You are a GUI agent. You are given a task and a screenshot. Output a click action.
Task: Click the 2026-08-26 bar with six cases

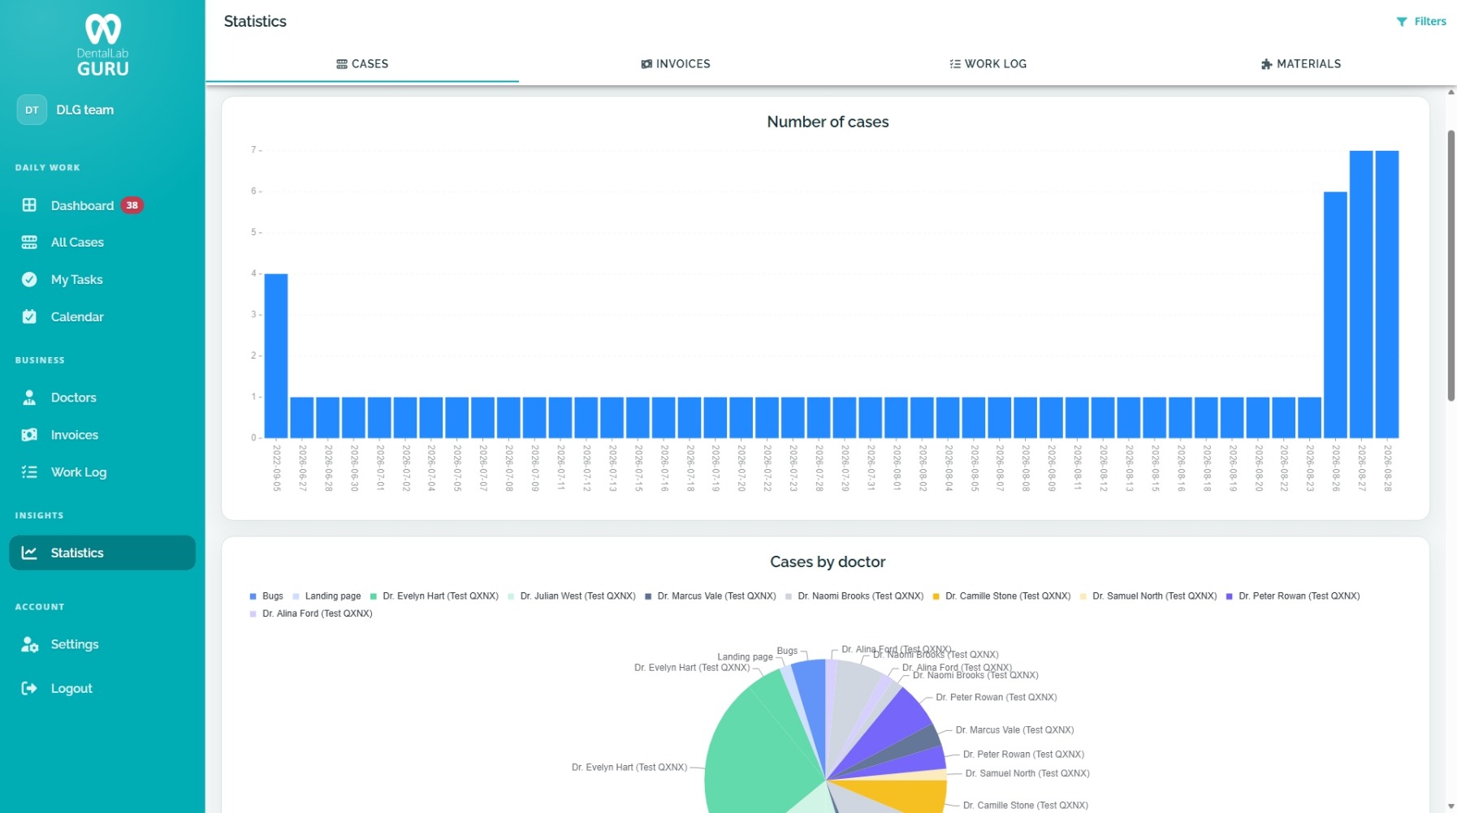point(1335,315)
